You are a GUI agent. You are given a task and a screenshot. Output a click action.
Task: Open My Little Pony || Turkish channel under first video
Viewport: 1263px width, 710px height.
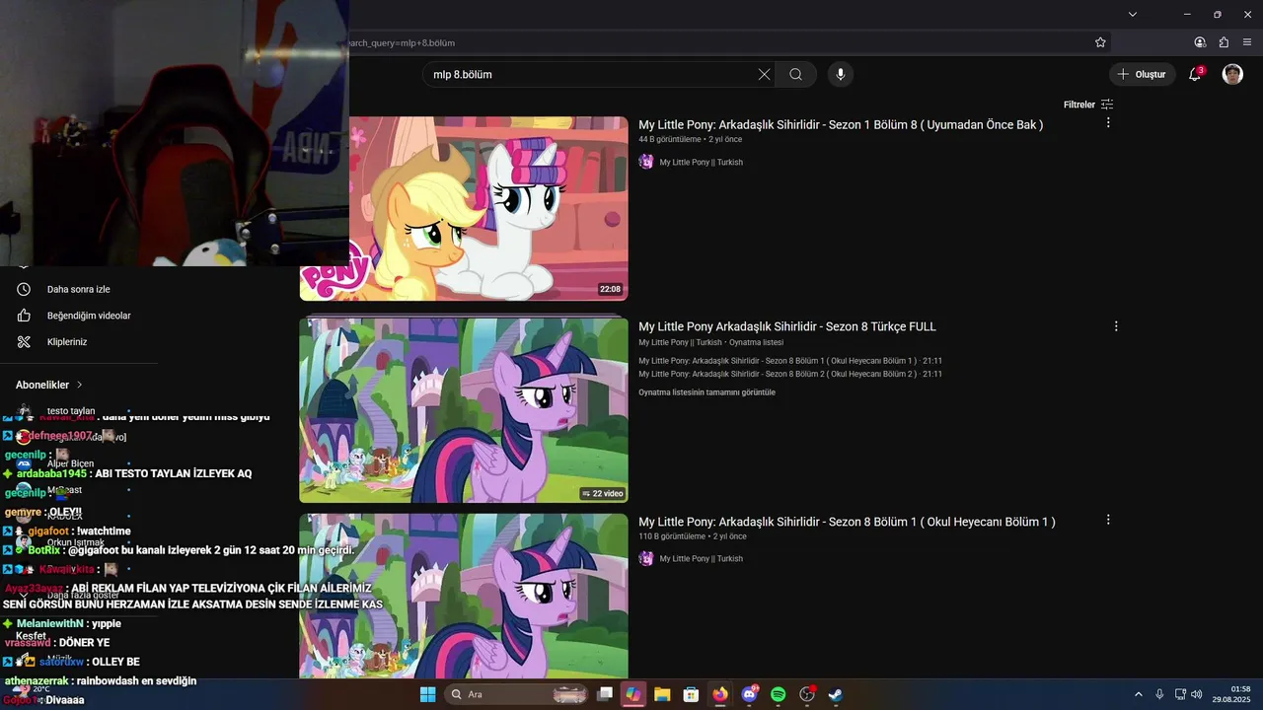tap(702, 162)
